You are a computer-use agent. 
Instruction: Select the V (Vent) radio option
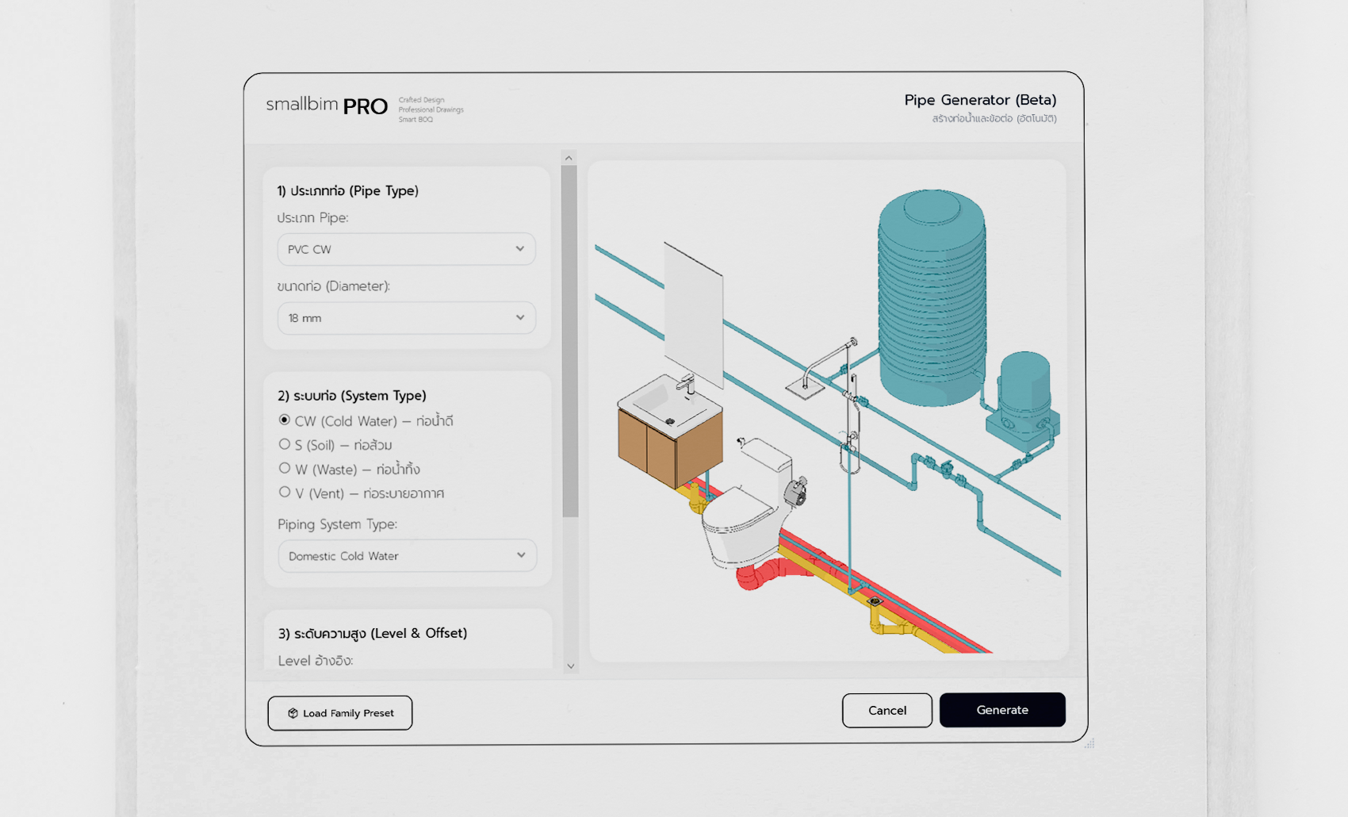(x=285, y=493)
